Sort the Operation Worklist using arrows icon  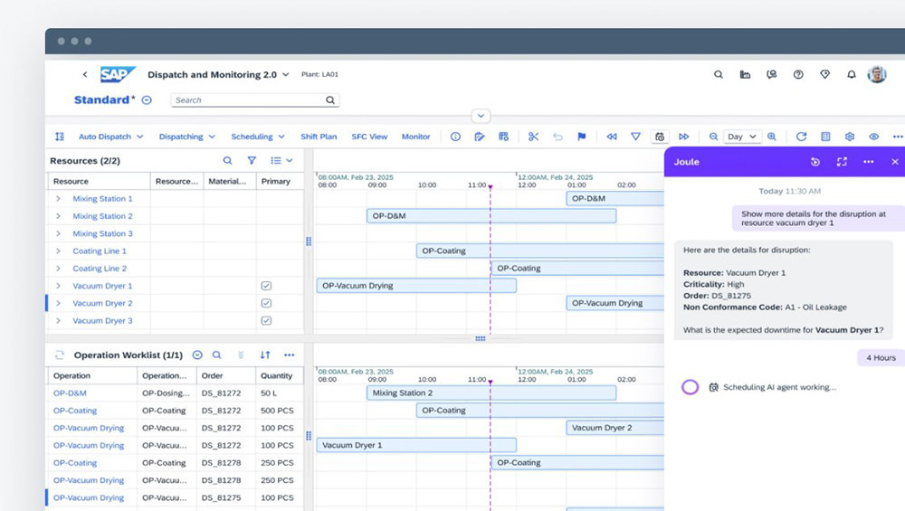coord(265,355)
